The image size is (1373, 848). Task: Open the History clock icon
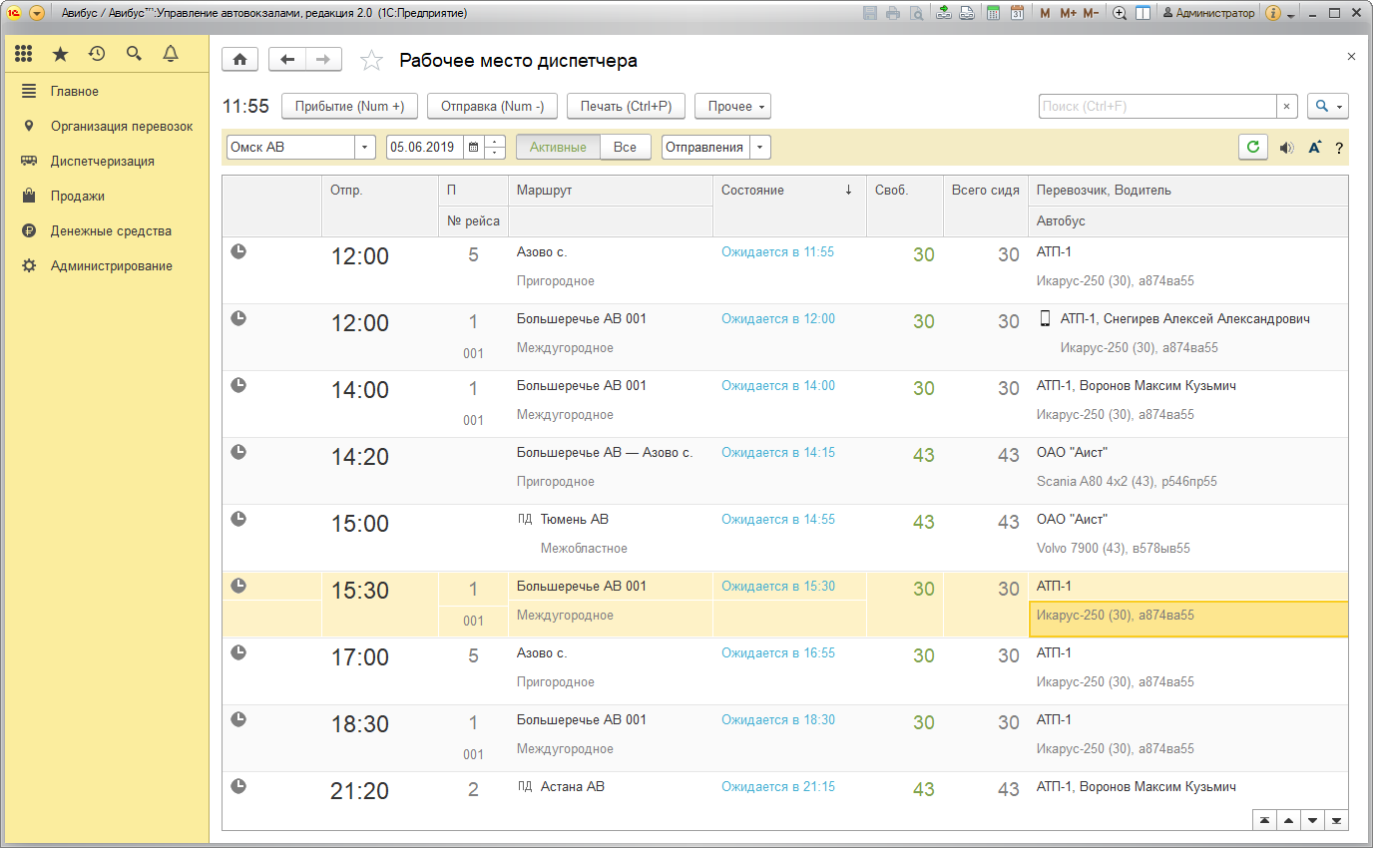pos(97,54)
